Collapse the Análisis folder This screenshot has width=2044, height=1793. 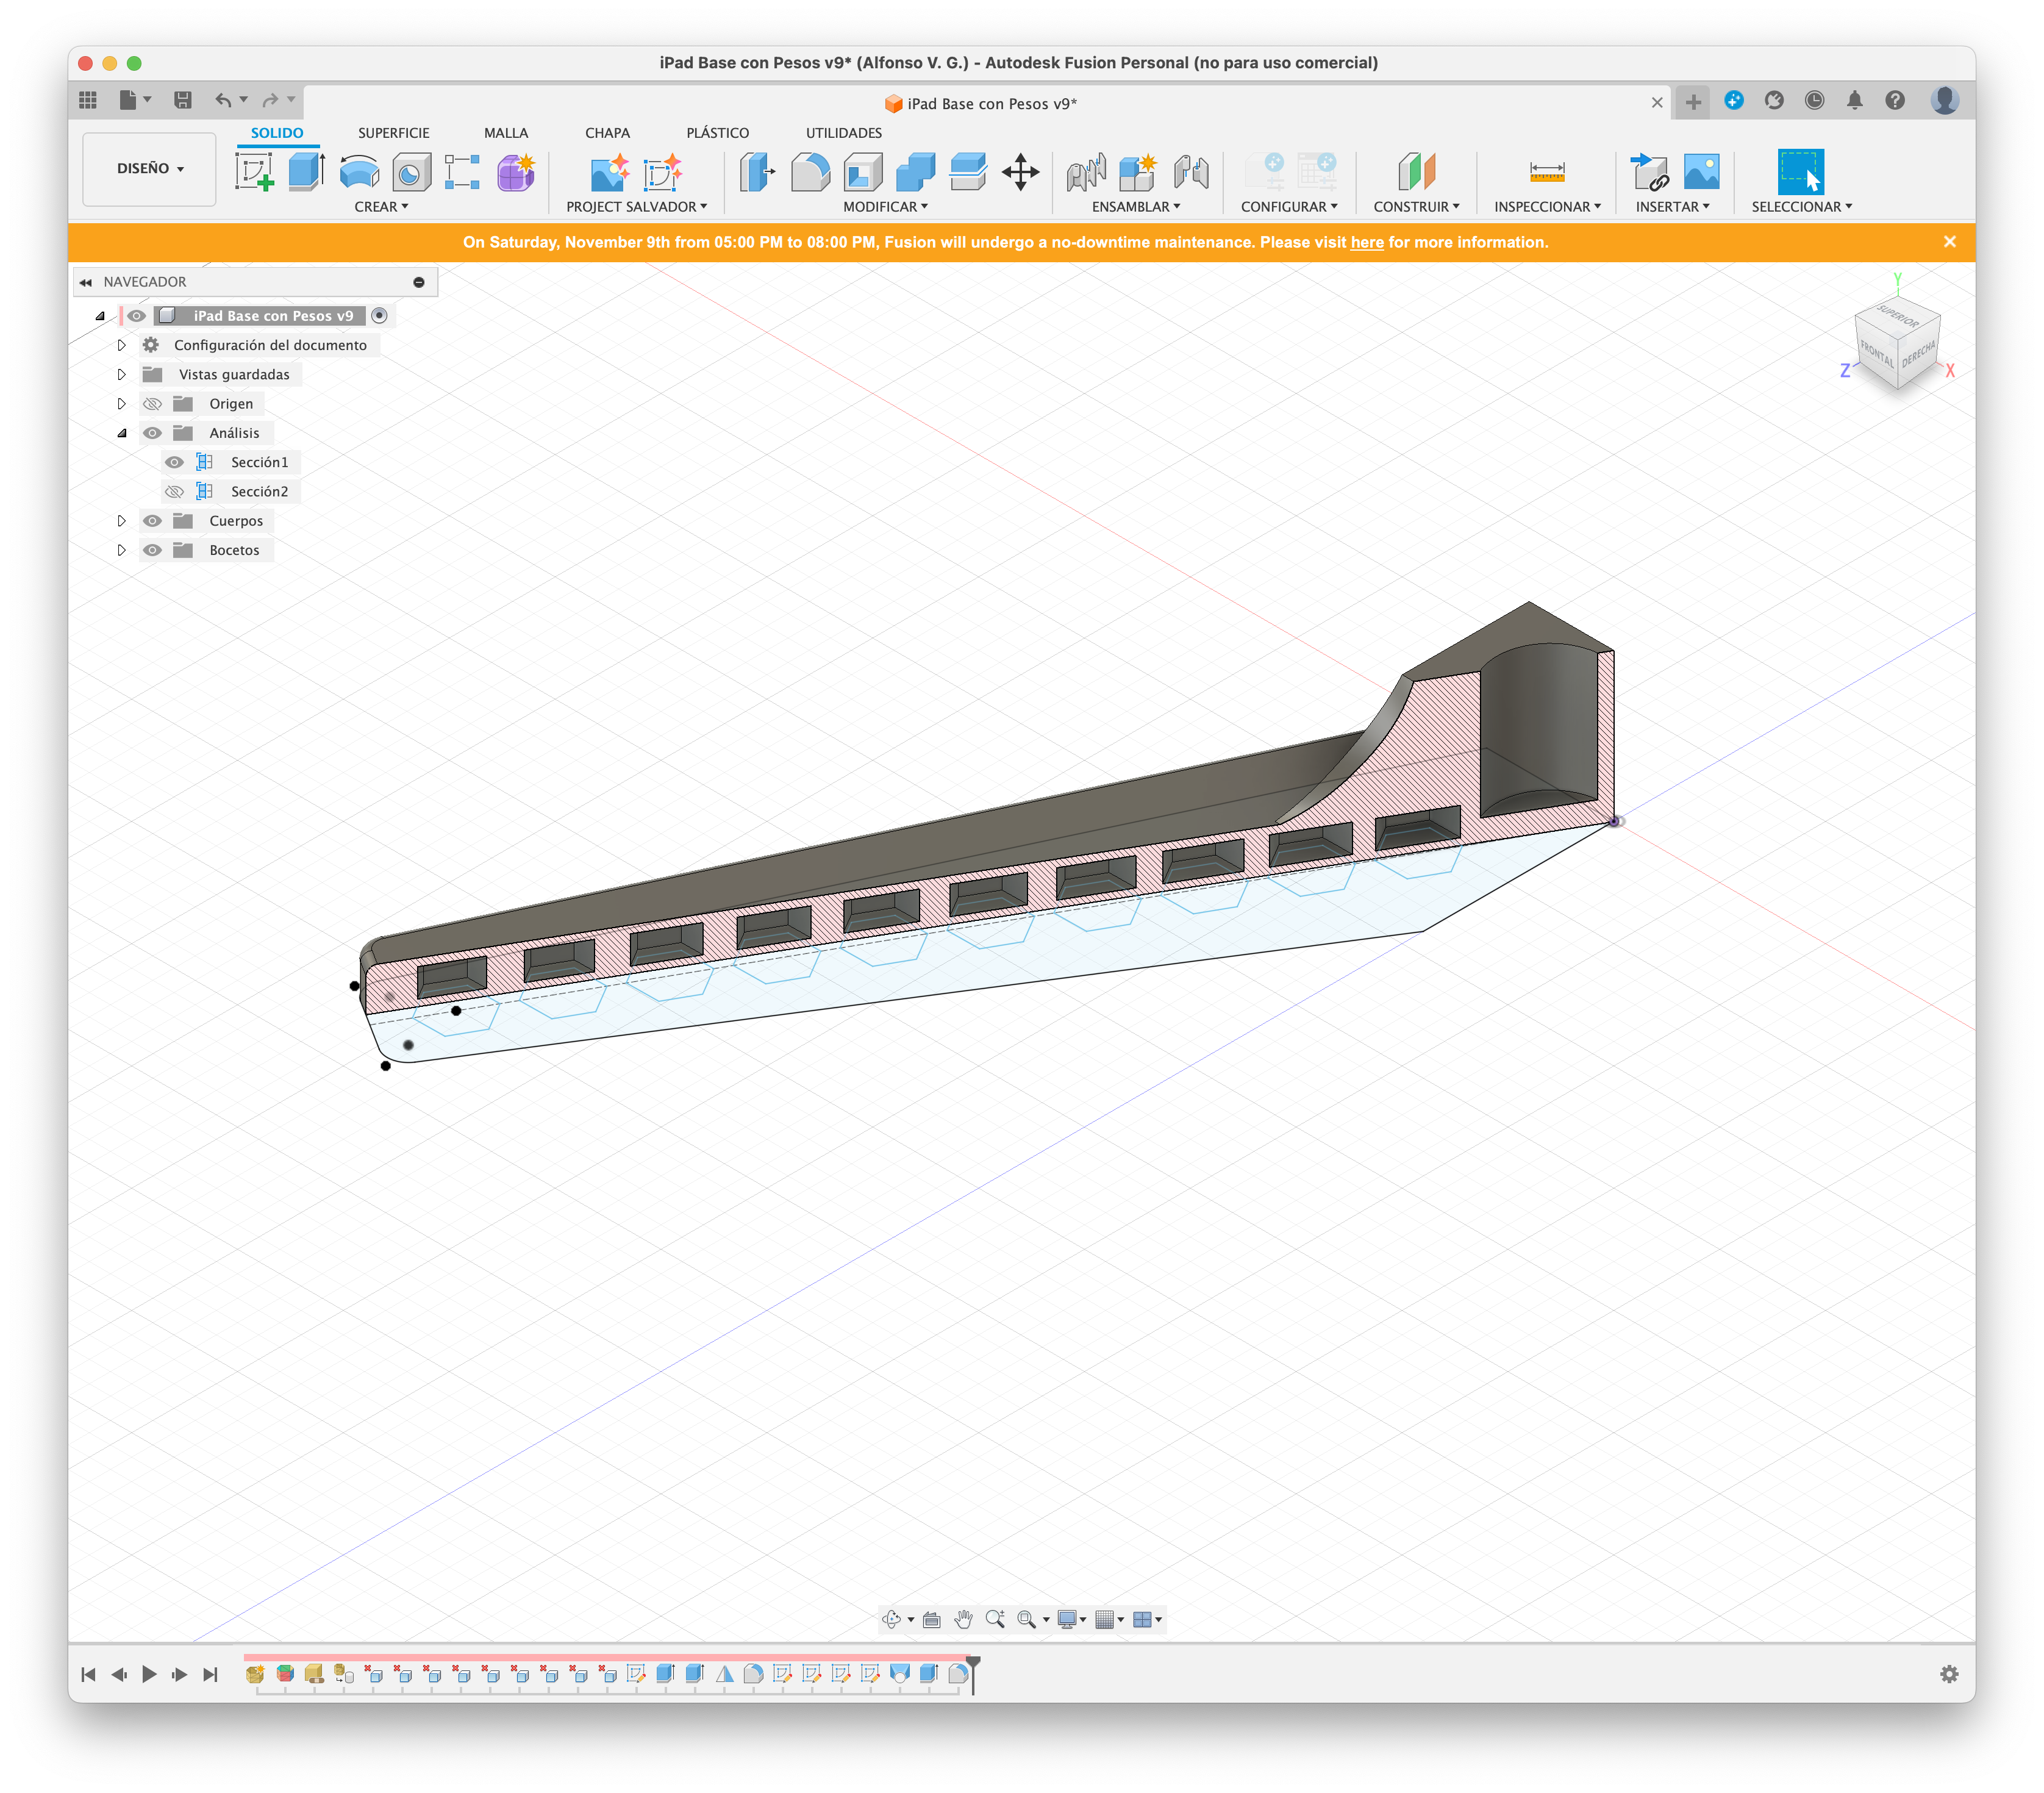[x=122, y=433]
